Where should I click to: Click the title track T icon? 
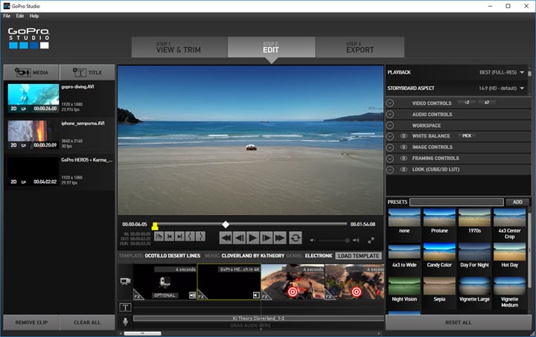click(x=125, y=307)
